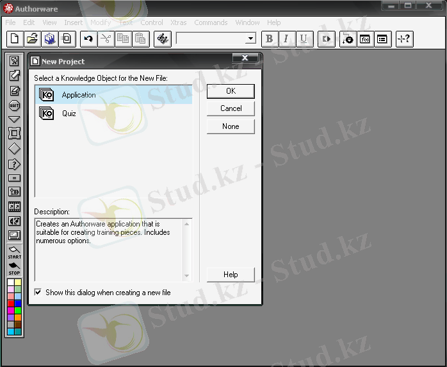
Task: Pick the orange color swatch
Action: tap(18, 318)
